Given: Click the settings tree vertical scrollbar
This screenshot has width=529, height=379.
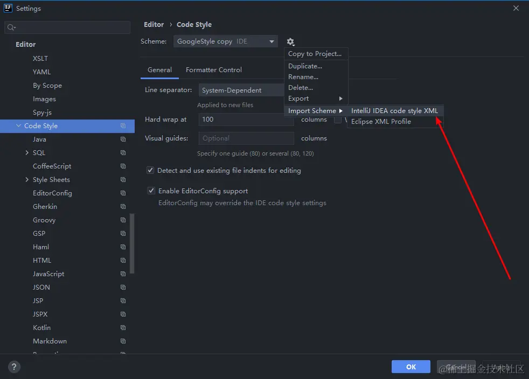Looking at the screenshot, I should [132, 243].
